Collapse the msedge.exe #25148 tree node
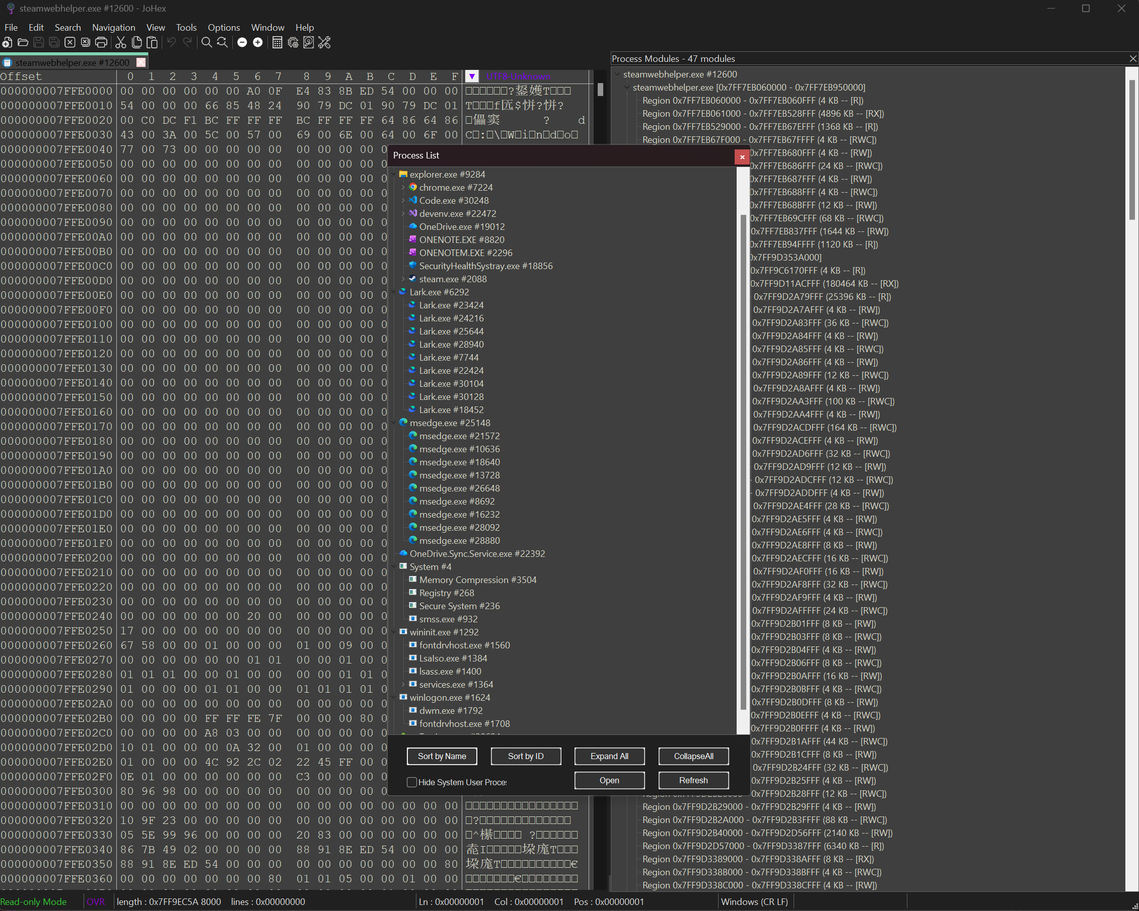The image size is (1139, 911). point(394,423)
